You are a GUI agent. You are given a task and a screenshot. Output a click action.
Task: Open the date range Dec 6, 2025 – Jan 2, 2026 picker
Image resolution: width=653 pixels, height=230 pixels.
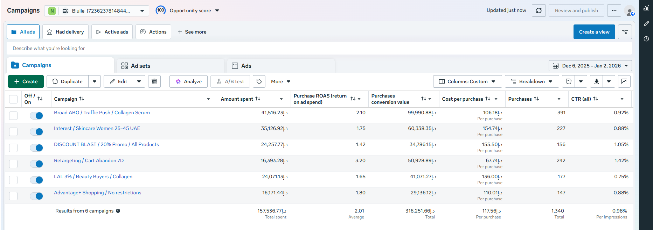coord(590,66)
